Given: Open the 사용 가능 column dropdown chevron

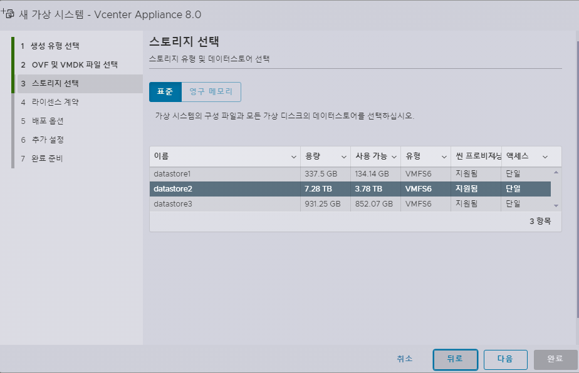Looking at the screenshot, I should pyautogui.click(x=394, y=157).
